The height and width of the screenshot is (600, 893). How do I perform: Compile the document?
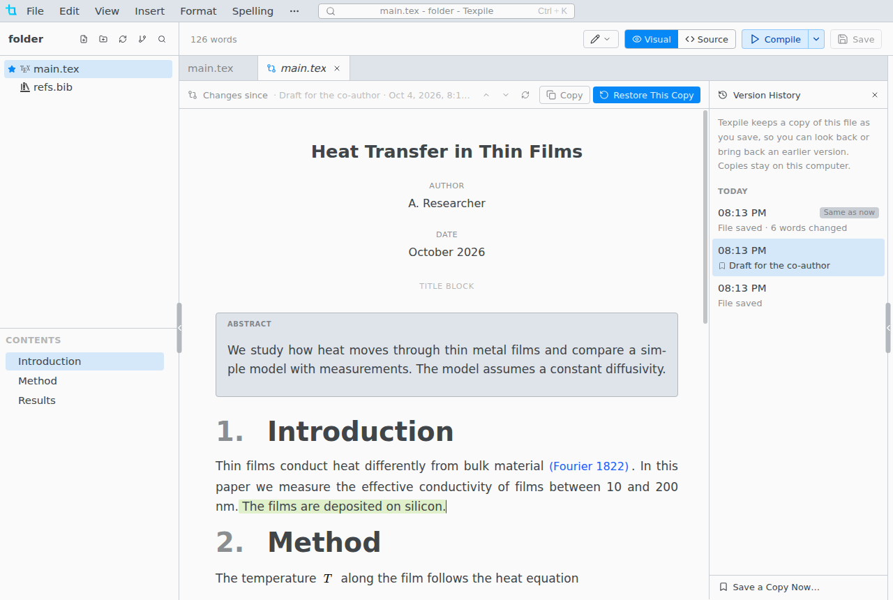pos(775,39)
